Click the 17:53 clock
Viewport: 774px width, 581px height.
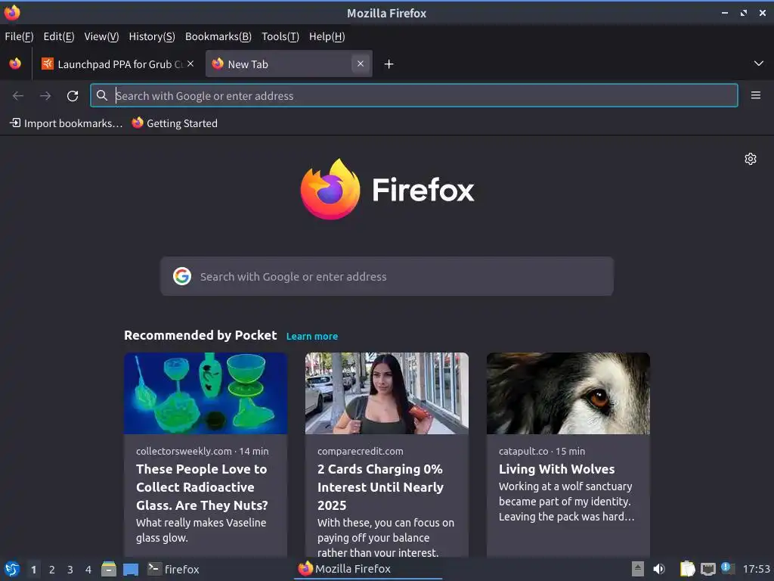tap(756, 569)
